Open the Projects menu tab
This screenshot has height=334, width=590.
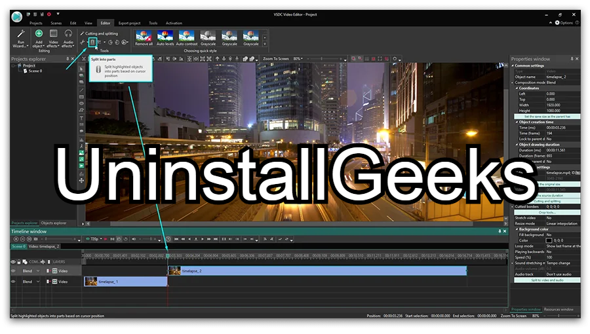pos(36,24)
